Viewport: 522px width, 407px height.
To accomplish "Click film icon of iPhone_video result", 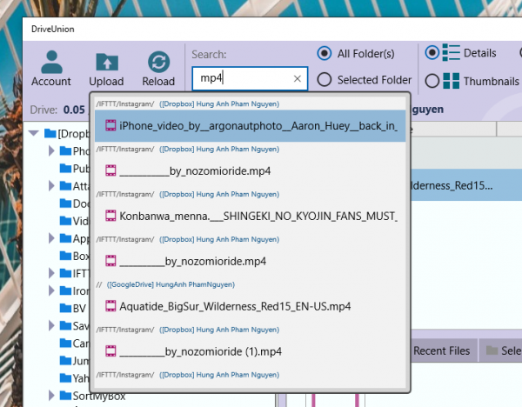I will tap(110, 125).
